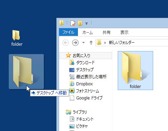Open フォトストリーム in the navigation pane
The image size is (168, 131).
(x=87, y=91)
